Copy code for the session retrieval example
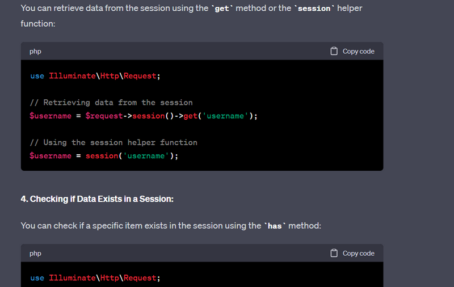The width and height of the screenshot is (454, 287). point(352,51)
